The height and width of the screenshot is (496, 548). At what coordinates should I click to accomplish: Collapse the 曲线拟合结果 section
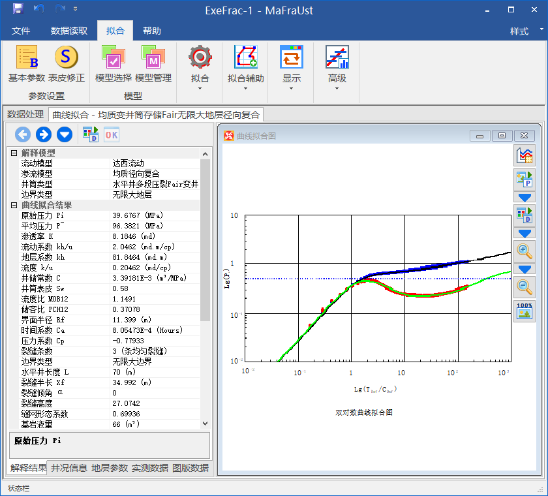pos(13,205)
